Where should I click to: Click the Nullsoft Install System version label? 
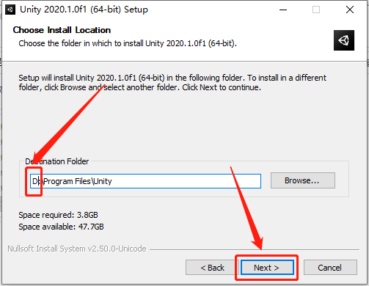[77, 249]
